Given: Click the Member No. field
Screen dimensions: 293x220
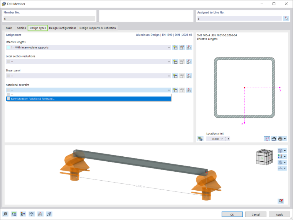Looking at the screenshot, I should (49, 19).
